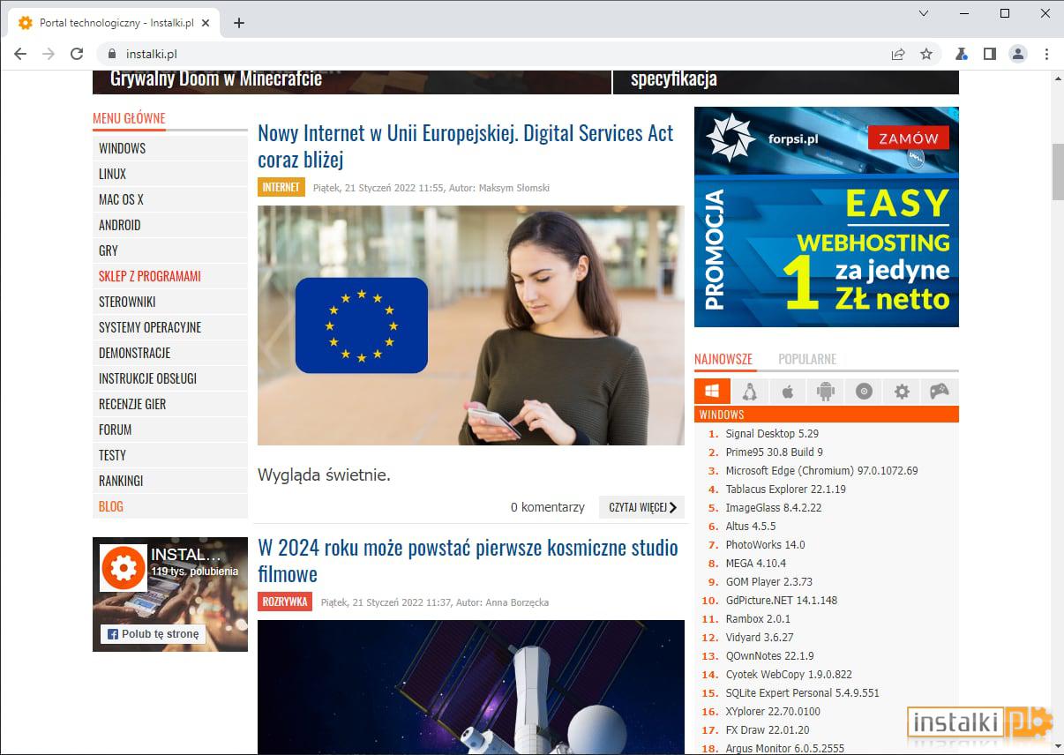Select the Linux penguin icon tab
Image resolution: width=1064 pixels, height=755 pixels.
point(750,392)
